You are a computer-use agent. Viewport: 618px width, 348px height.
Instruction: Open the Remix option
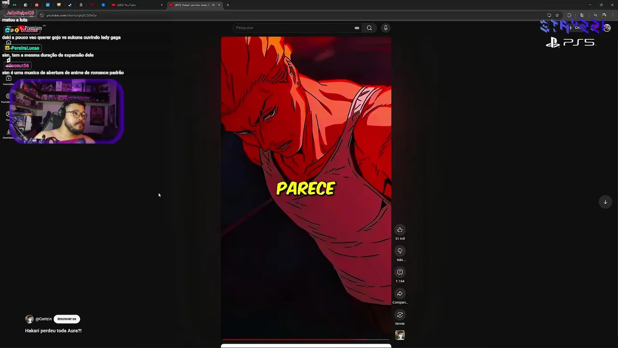coord(400,315)
